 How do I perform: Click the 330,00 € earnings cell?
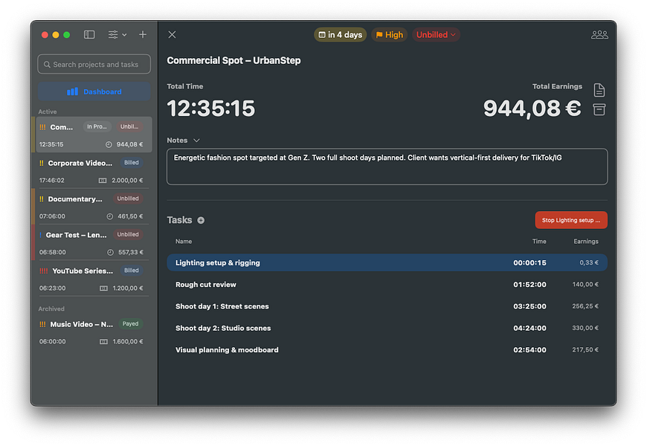(x=585, y=328)
